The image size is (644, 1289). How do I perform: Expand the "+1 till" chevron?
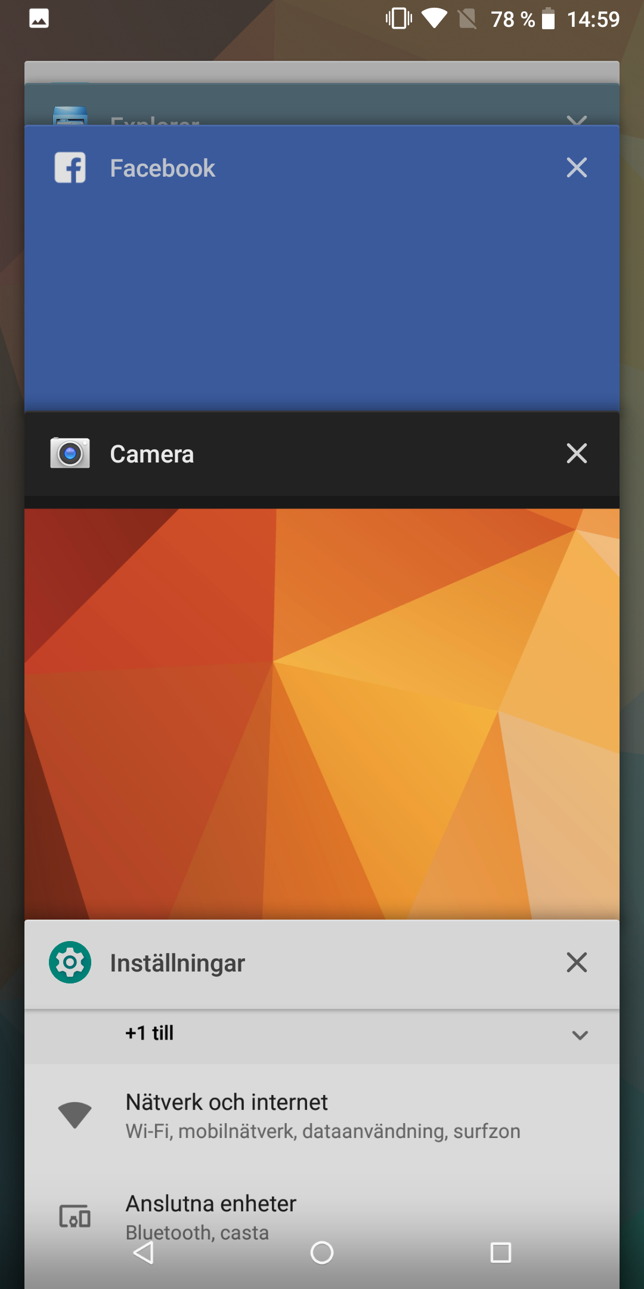[580, 1035]
